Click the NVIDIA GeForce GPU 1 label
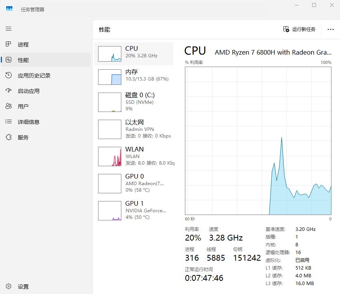 [146, 210]
